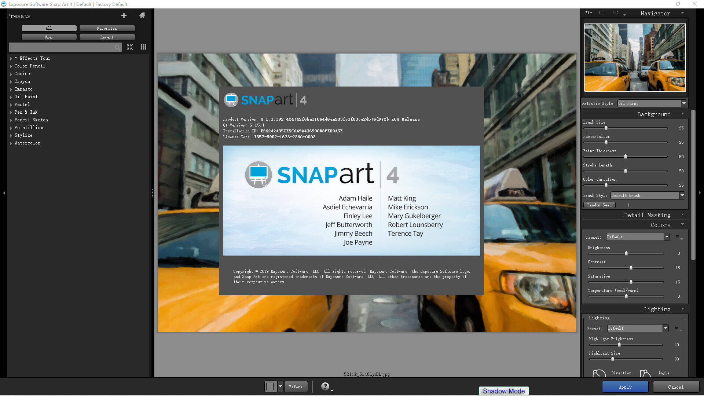Click the Navigator preview thumbnail
Screen dimensions: 704x396
click(x=635, y=58)
